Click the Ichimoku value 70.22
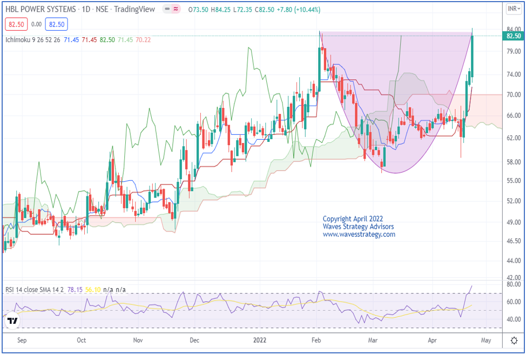Image resolution: width=526 pixels, height=355 pixels. tap(144, 40)
